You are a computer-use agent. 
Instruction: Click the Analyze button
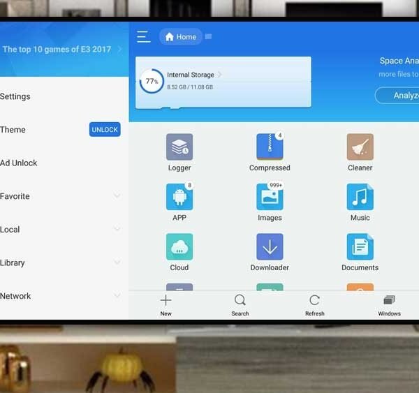[397, 96]
